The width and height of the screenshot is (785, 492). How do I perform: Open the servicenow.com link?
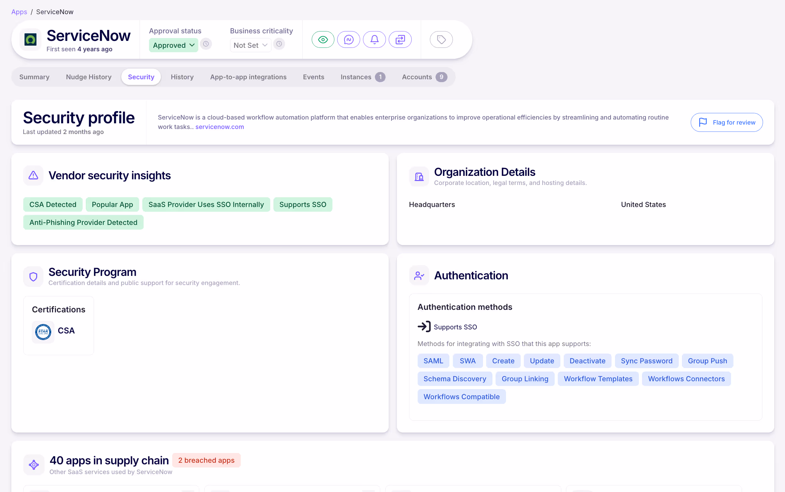pyautogui.click(x=219, y=127)
